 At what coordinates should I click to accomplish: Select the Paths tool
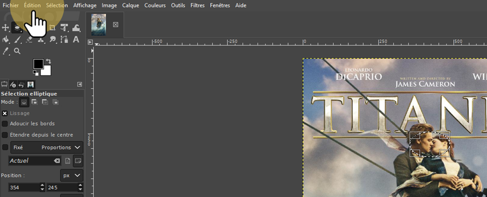pyautogui.click(x=64, y=39)
